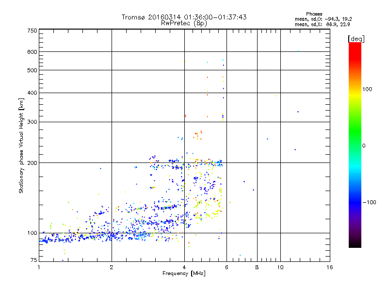This screenshot has width=388, height=291.
Task: Click the plot title 'Tromsø 20160314 01:36:00-01:37:43'
Action: click(x=184, y=17)
